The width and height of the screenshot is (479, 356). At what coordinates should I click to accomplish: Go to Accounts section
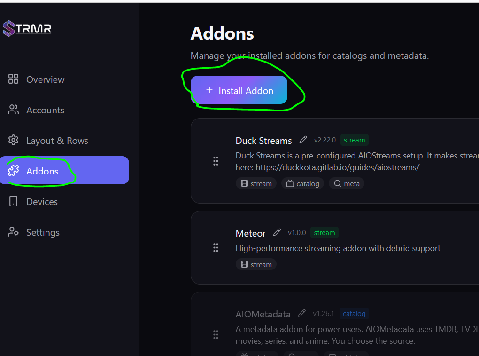[45, 110]
